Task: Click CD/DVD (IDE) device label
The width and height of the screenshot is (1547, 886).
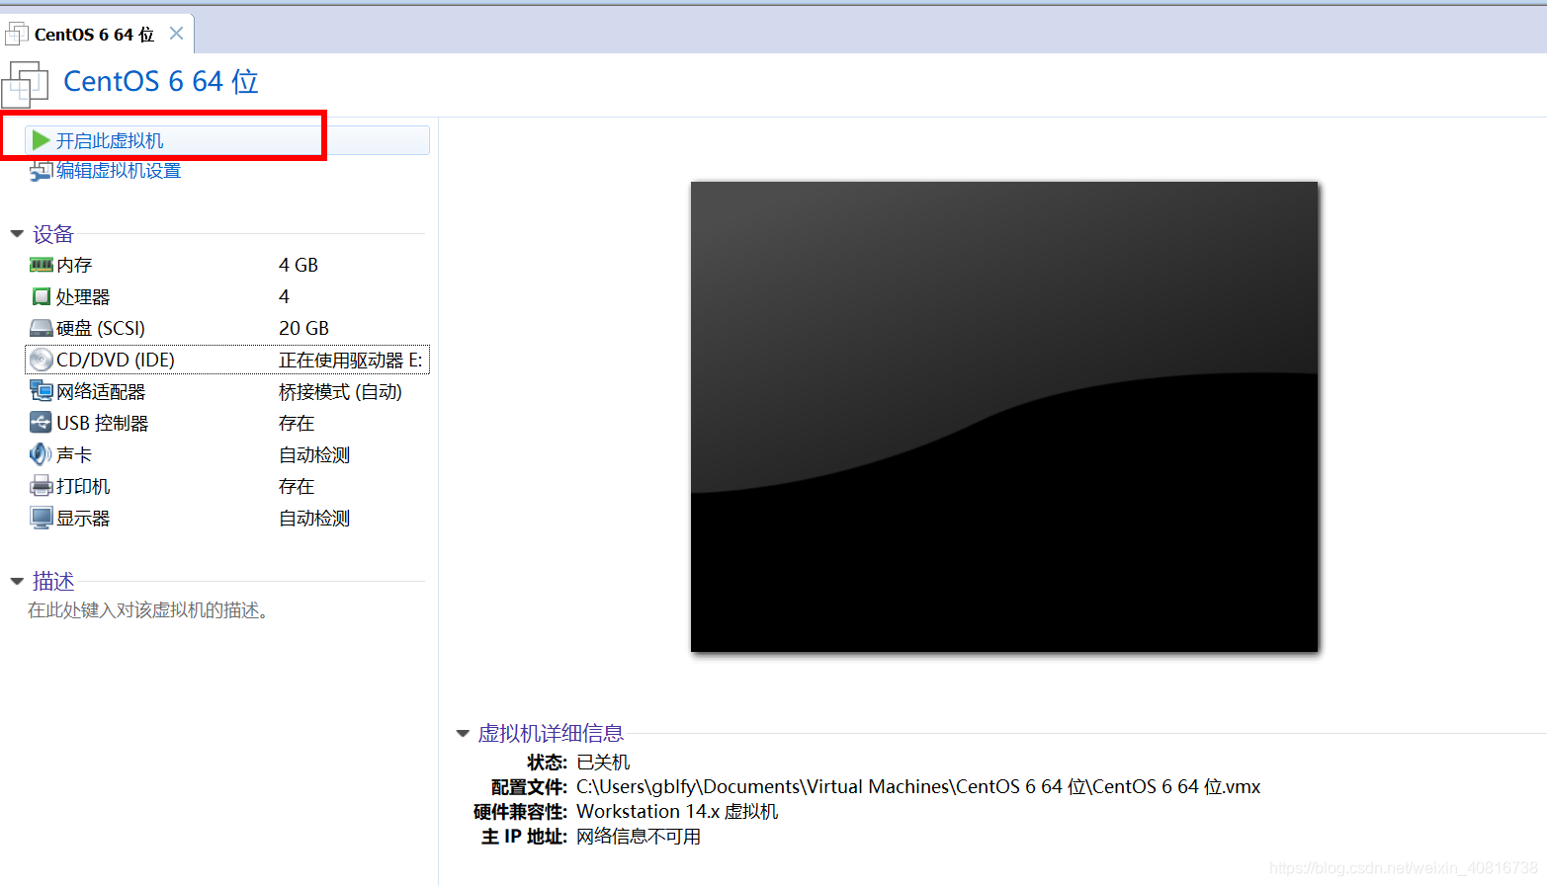Action: [x=116, y=360]
